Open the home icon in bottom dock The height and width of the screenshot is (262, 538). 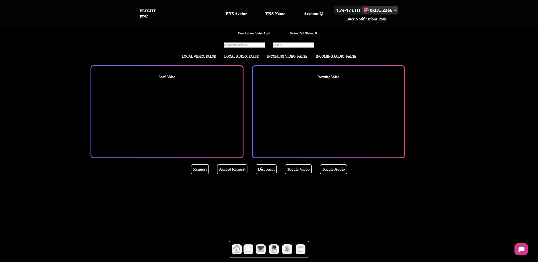coord(237,249)
